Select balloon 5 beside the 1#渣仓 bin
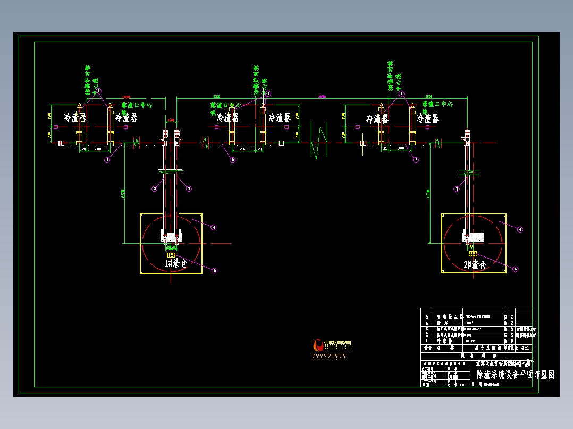Screen dimensions: 573x429 tap(215, 271)
